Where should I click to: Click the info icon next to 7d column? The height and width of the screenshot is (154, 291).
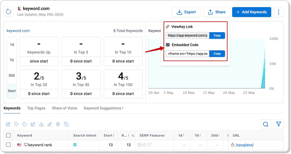200,135
